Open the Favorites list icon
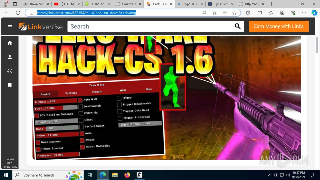 (x=271, y=13)
